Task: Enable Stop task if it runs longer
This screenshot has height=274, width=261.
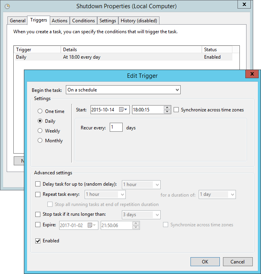Action: click(38, 215)
